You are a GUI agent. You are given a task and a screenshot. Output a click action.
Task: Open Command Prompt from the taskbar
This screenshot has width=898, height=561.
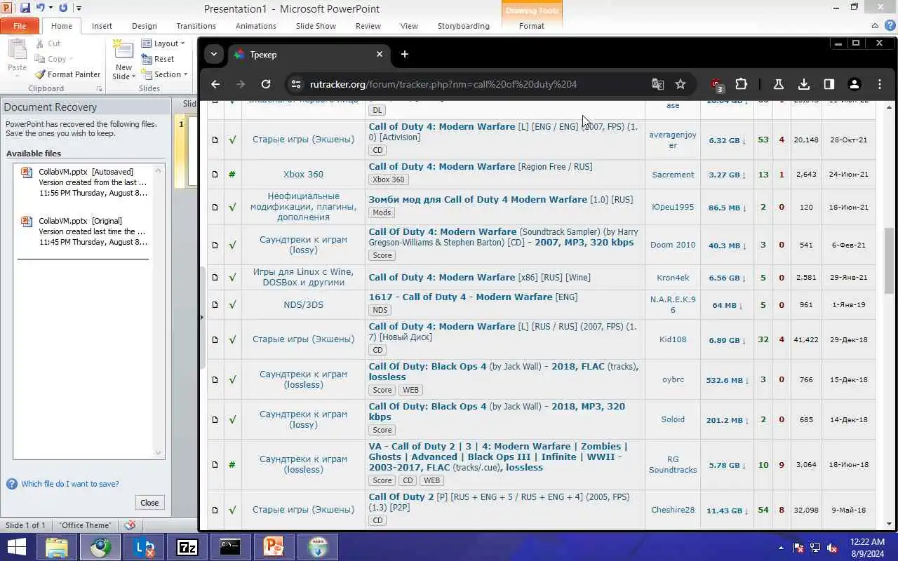230,547
